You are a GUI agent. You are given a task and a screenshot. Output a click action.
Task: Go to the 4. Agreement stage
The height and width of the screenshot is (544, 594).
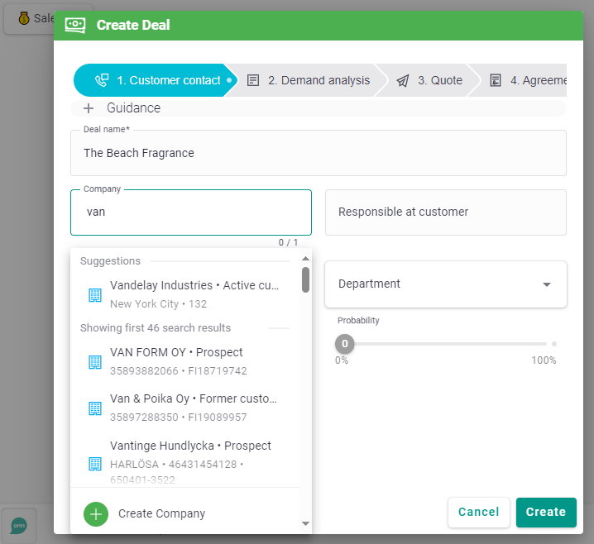tap(529, 80)
